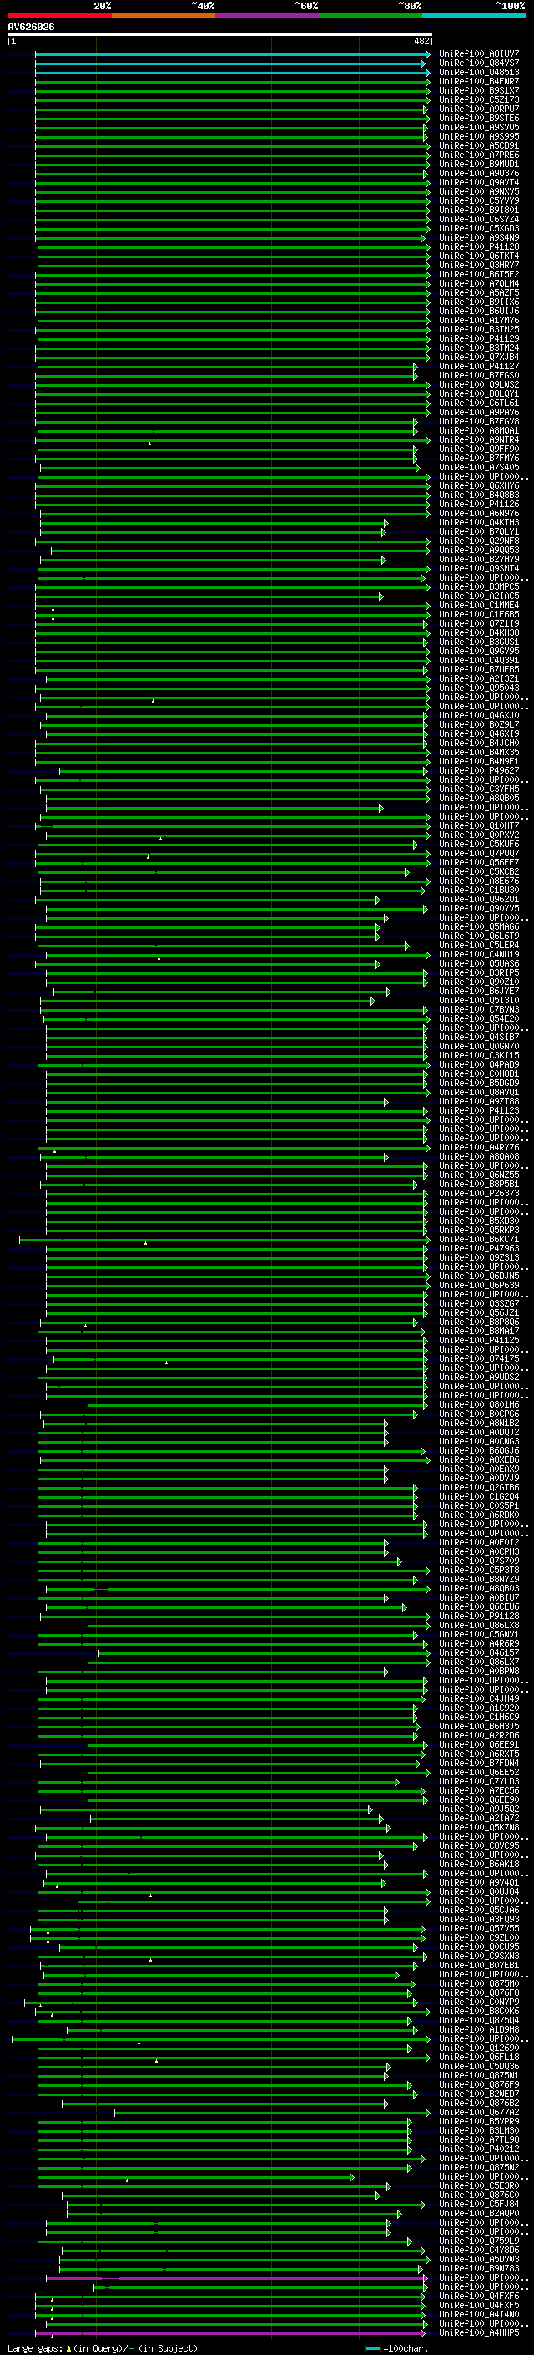Open hit UniRef100_P41129
This screenshot has height=2355, width=534.
[x=478, y=339]
